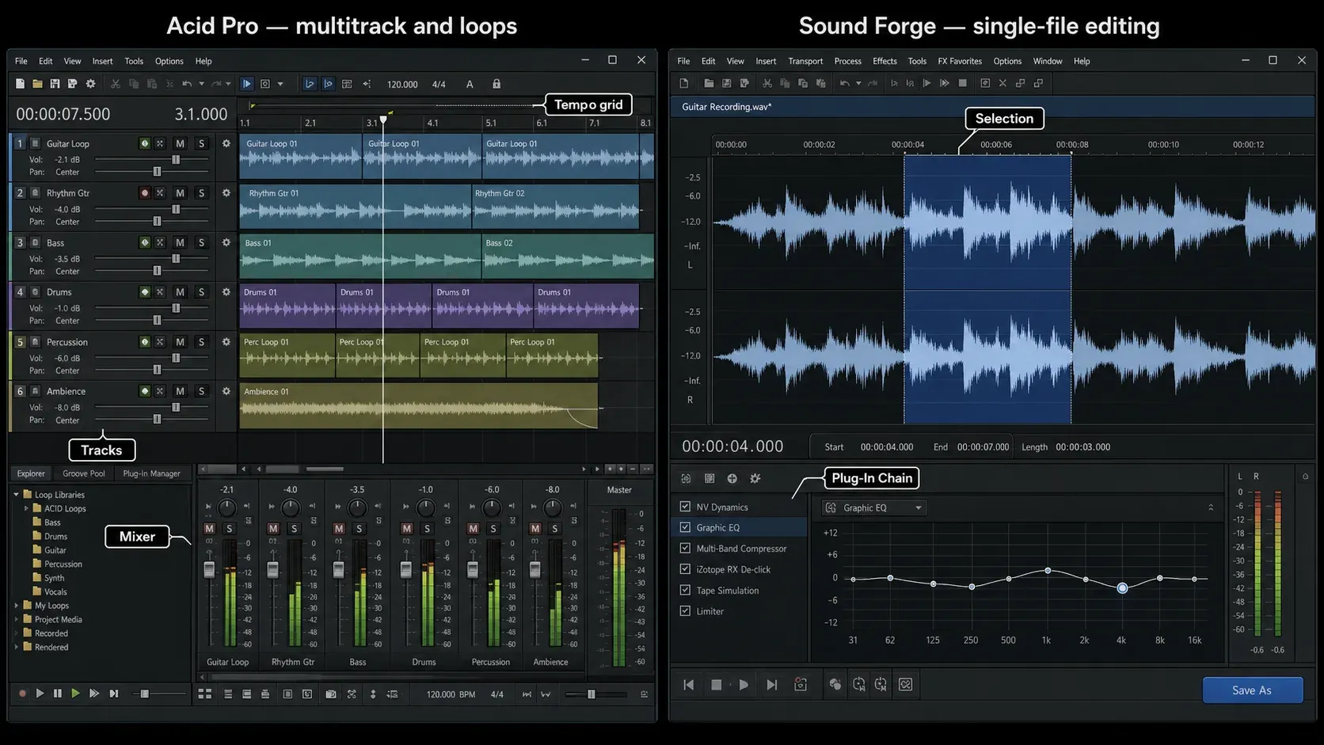The width and height of the screenshot is (1324, 745).
Task: Click the lock icon in Acid Pro toolbar
Action: click(496, 84)
